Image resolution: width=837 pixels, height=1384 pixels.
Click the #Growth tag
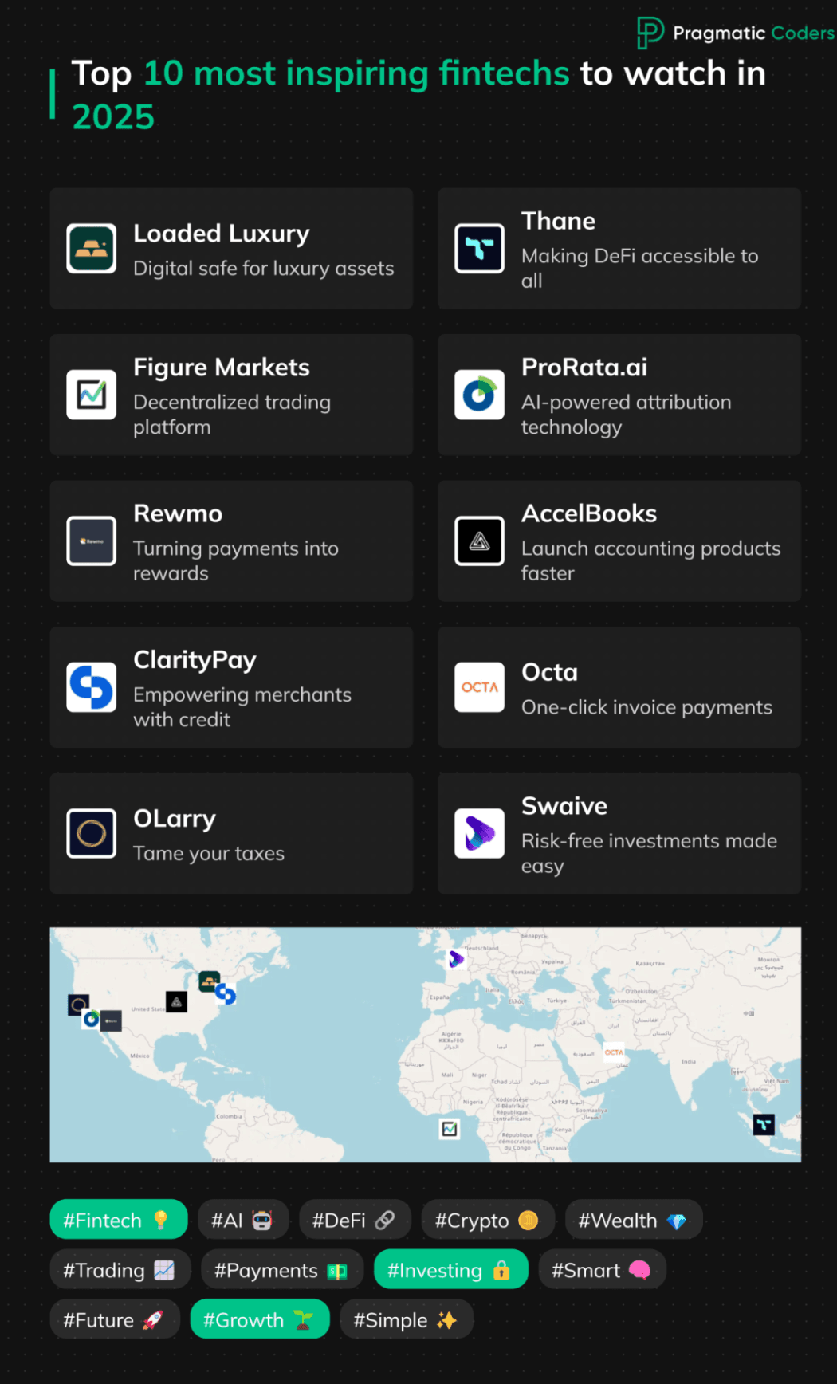(x=260, y=1319)
